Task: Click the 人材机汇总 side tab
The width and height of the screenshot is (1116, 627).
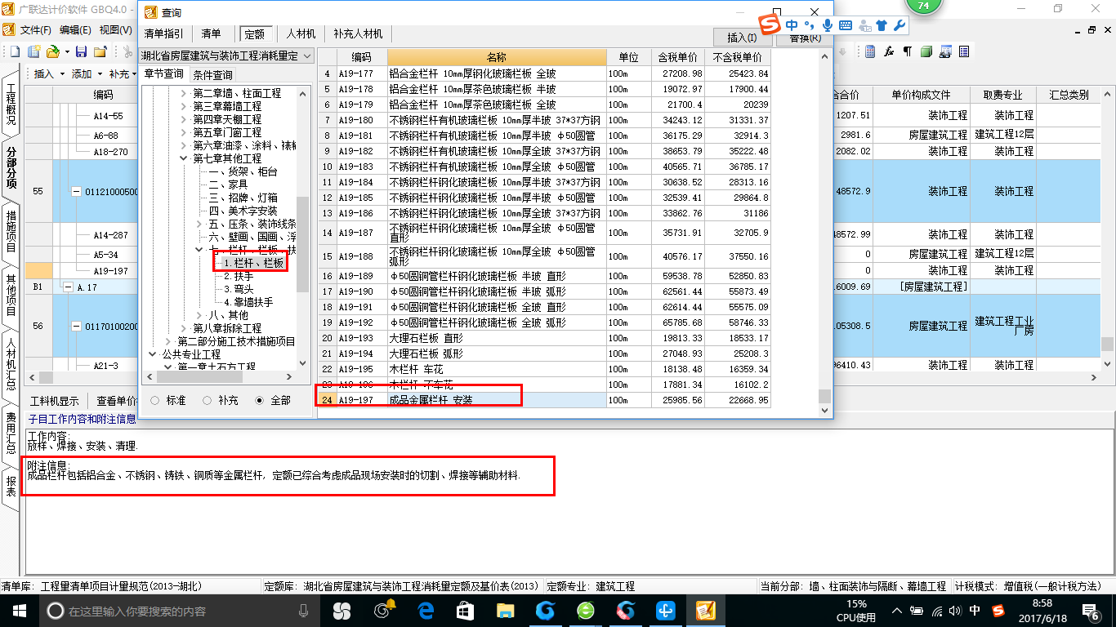Action: (11, 364)
